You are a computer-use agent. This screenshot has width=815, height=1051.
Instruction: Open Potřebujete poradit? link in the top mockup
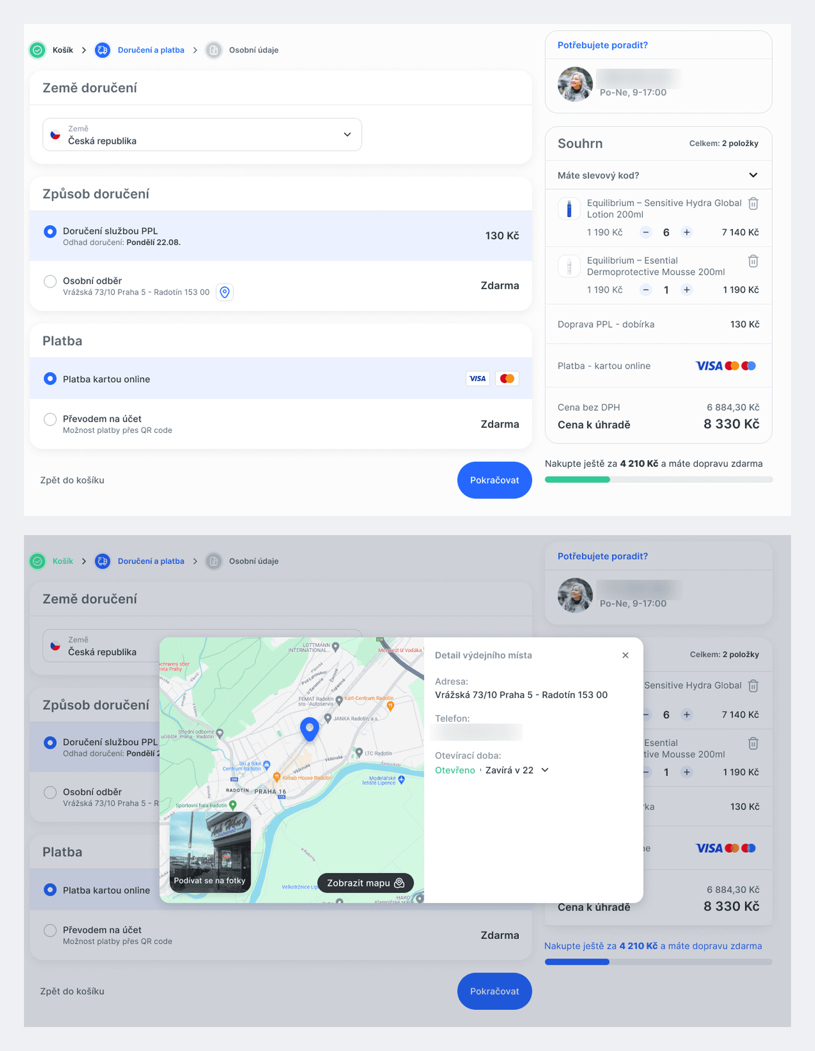pyautogui.click(x=602, y=45)
